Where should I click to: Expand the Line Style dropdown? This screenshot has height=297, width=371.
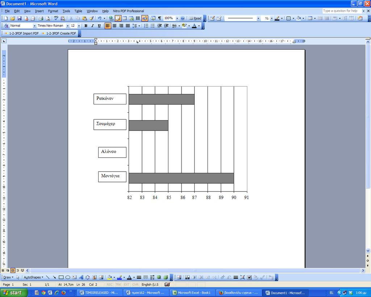tap(258, 18)
